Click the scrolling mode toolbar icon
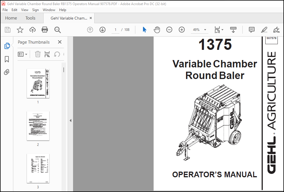Viewport: 284px width, 192px height. pos(233,30)
